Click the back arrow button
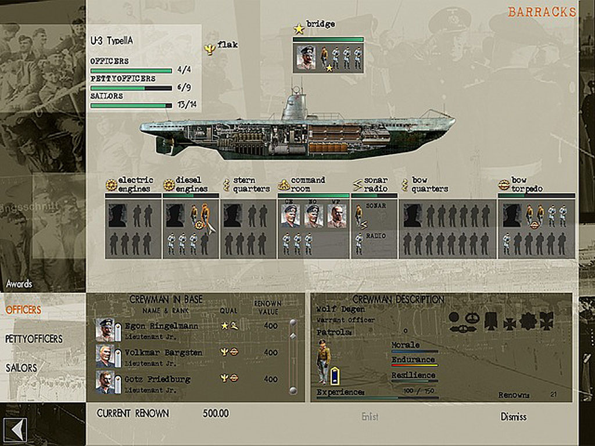 point(13,431)
